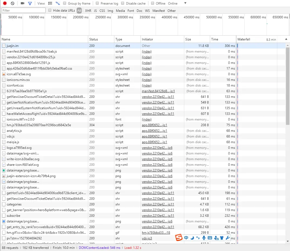Open vendor.2210e42 initiator link for categories

(x=158, y=204)
